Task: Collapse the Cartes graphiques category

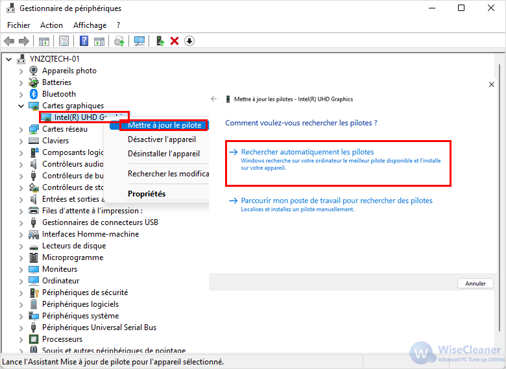Action: pos(21,106)
